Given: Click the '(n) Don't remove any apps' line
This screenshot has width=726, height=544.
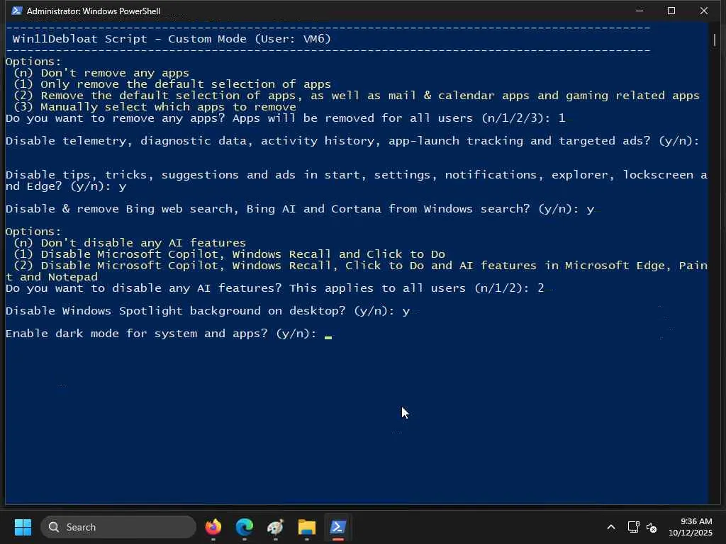Looking at the screenshot, I should (101, 73).
